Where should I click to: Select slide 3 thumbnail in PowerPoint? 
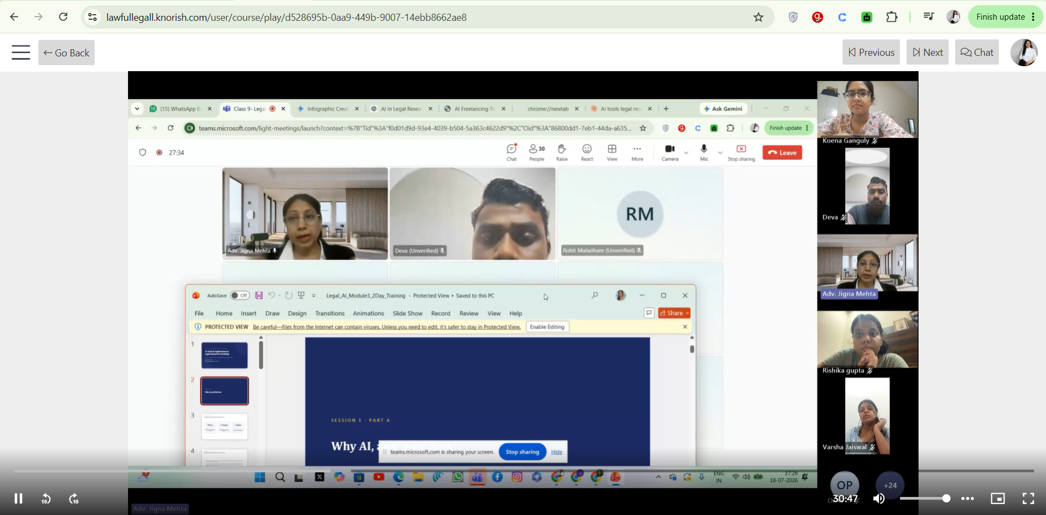pos(224,426)
